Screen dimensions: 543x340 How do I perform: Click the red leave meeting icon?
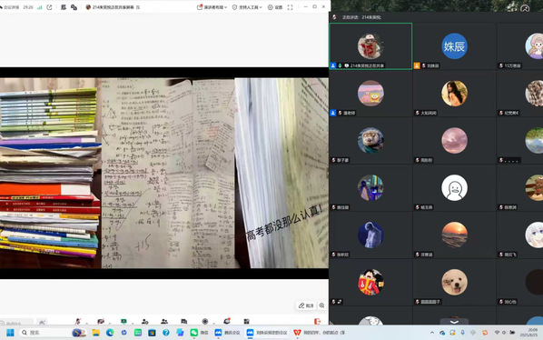coord(317,321)
